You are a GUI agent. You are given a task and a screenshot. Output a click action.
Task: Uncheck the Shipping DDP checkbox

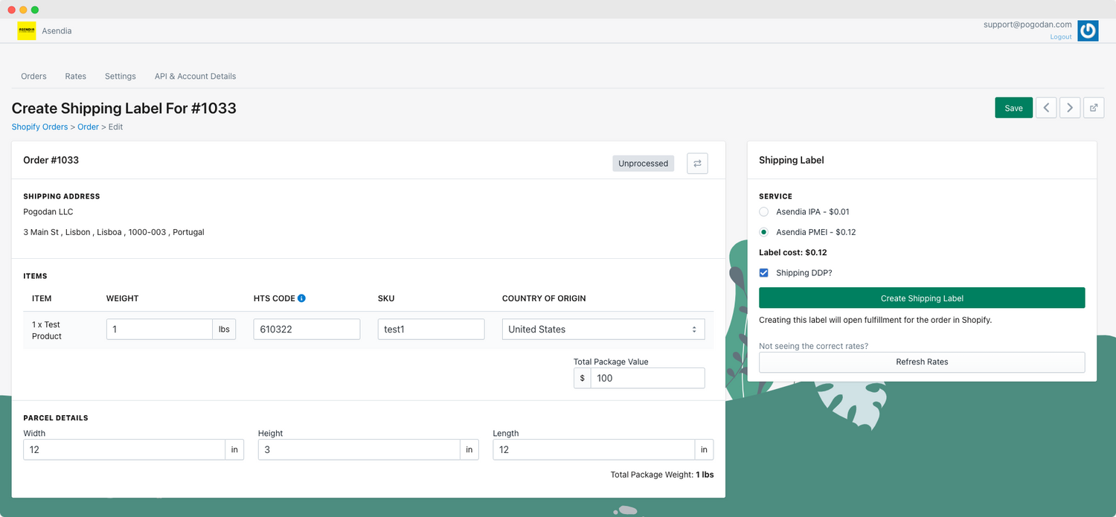(764, 273)
